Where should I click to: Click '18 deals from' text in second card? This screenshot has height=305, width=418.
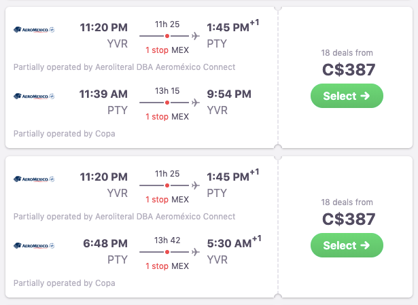pyautogui.click(x=347, y=202)
